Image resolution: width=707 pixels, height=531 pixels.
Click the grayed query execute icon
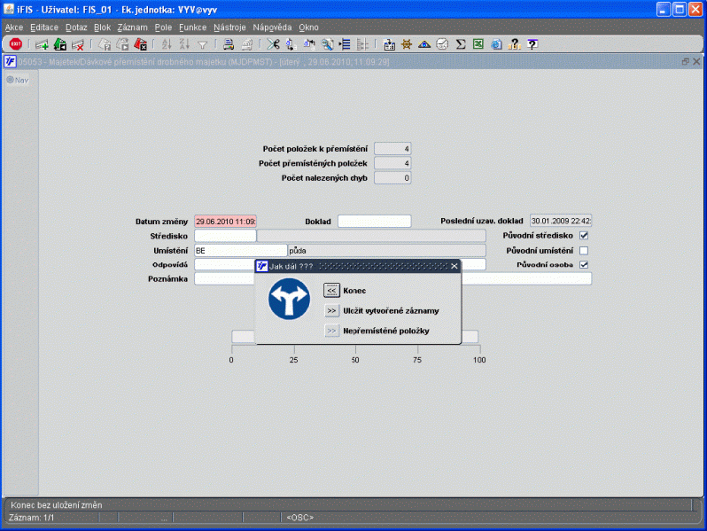(x=122, y=44)
